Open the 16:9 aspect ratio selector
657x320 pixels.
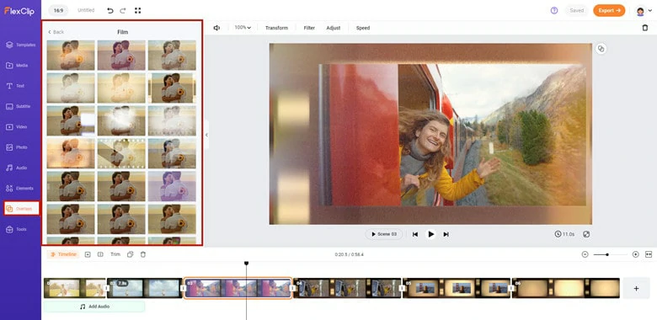pos(58,10)
